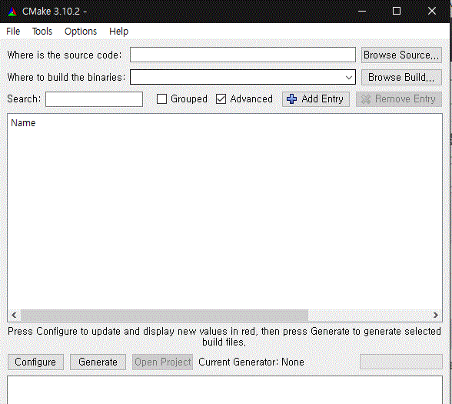The height and width of the screenshot is (404, 452).
Task: Click the Current Generator: None label
Action: click(x=251, y=362)
